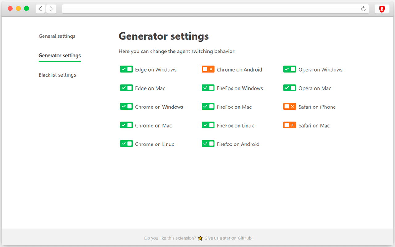This screenshot has width=395, height=247.
Task: Enable Safari on iPhone agent
Action: (289, 106)
